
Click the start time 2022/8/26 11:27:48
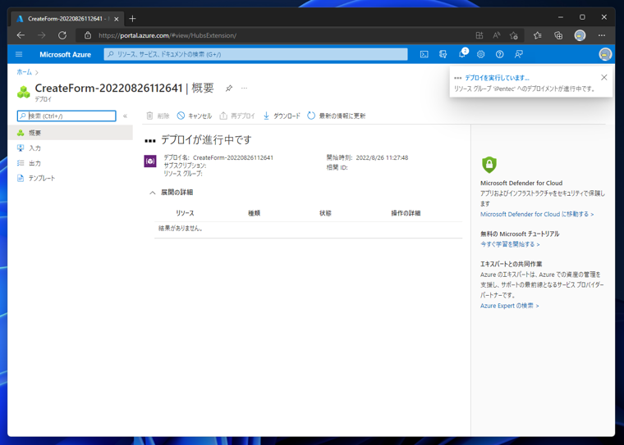pos(382,157)
